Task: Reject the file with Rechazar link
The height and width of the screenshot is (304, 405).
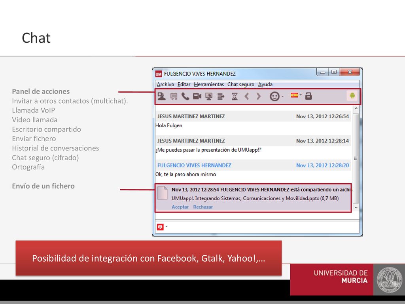Action: (203, 207)
